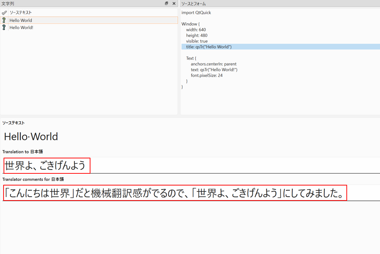Toggle the status icon beside "Hello World"
Screen dimensions: 380x254
point(4,20)
